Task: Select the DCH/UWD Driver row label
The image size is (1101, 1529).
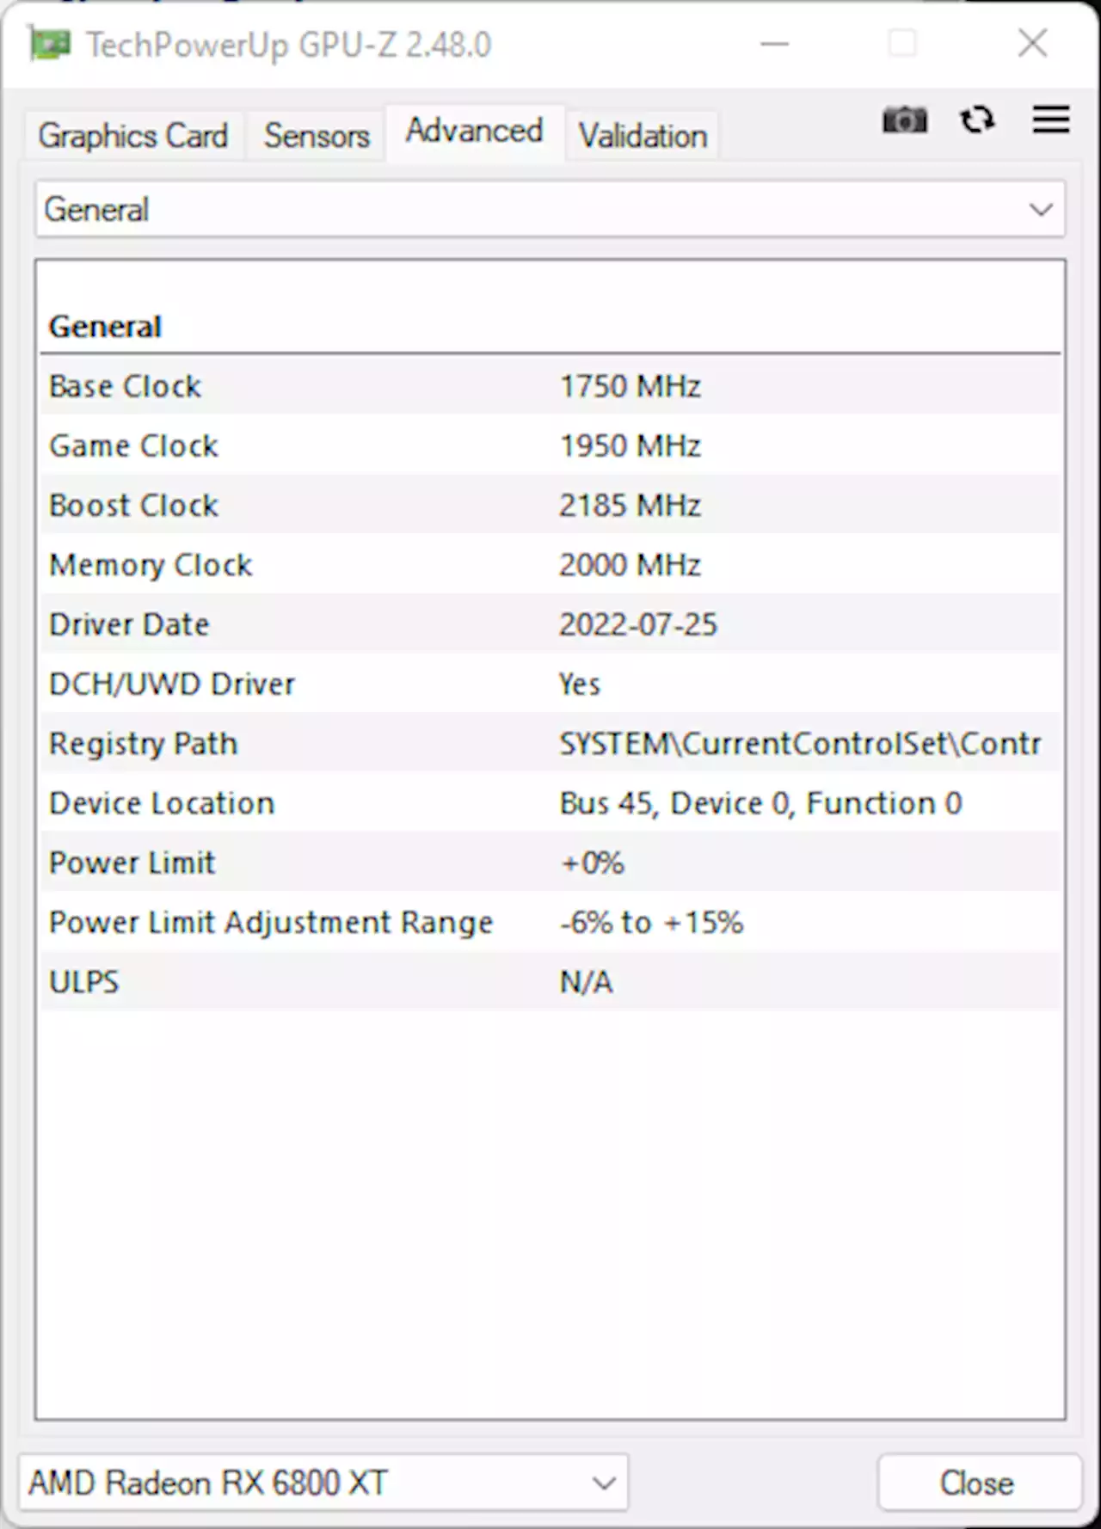Action: click(x=172, y=684)
